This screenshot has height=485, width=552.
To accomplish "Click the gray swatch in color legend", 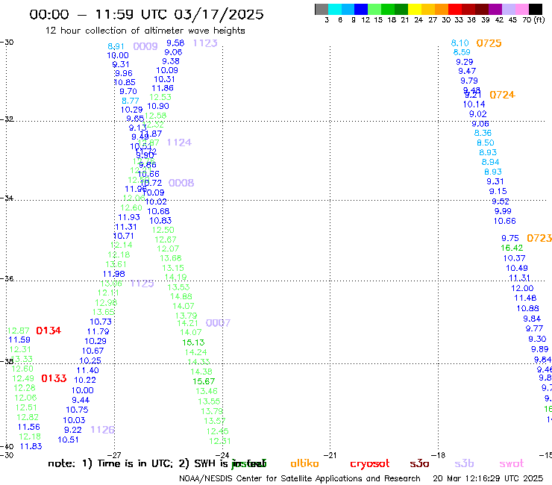I will (x=322, y=9).
